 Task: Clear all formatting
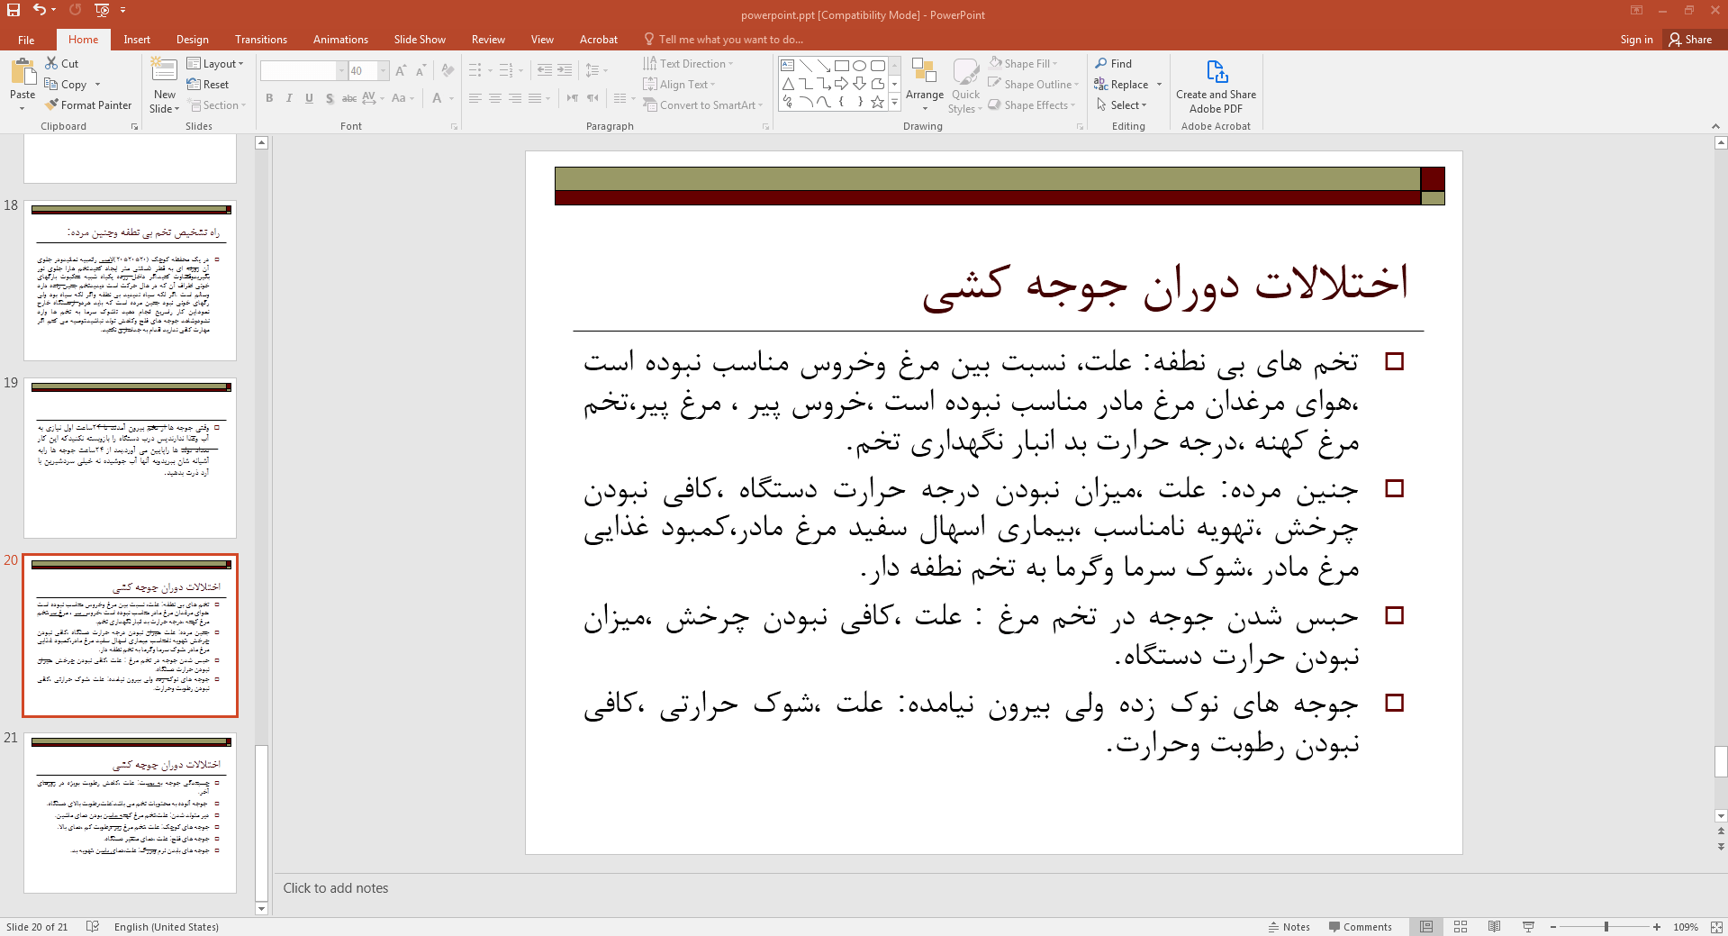click(448, 70)
